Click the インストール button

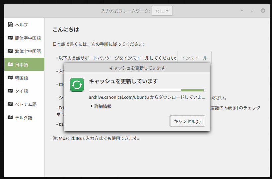click(x=194, y=58)
